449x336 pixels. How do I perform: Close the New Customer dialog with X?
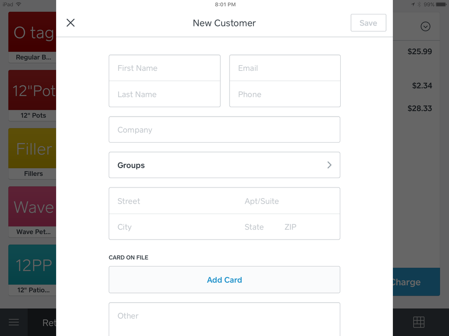[71, 23]
